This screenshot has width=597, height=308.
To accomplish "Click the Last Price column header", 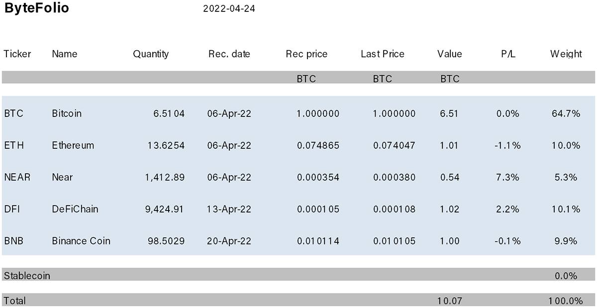I will click(x=383, y=54).
